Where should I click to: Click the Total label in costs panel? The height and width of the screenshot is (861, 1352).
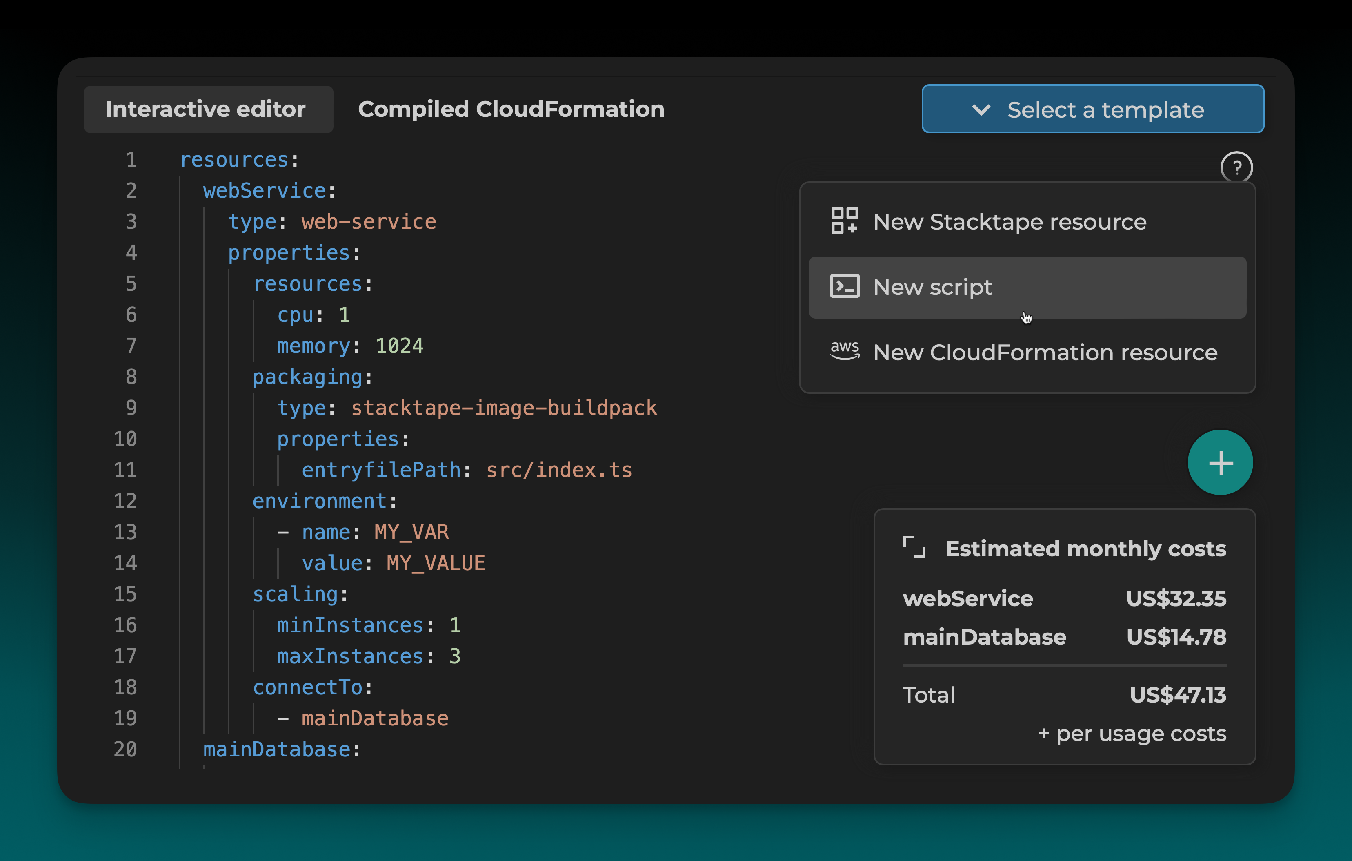[929, 695]
